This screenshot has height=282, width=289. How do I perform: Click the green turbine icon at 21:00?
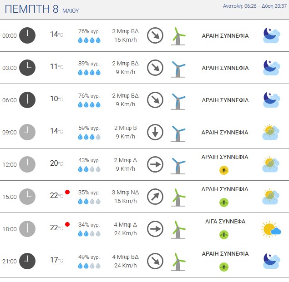click(x=178, y=262)
